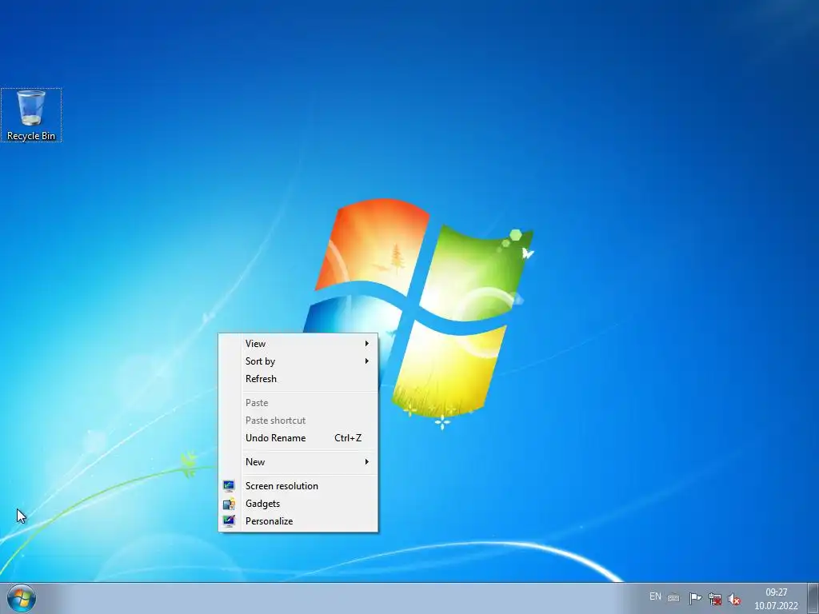
Task: Click the arrow next to New
Action: tap(366, 462)
